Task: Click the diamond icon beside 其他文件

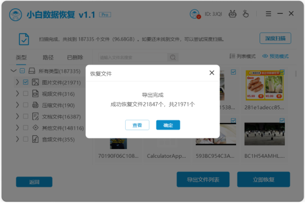Action: coord(35,128)
